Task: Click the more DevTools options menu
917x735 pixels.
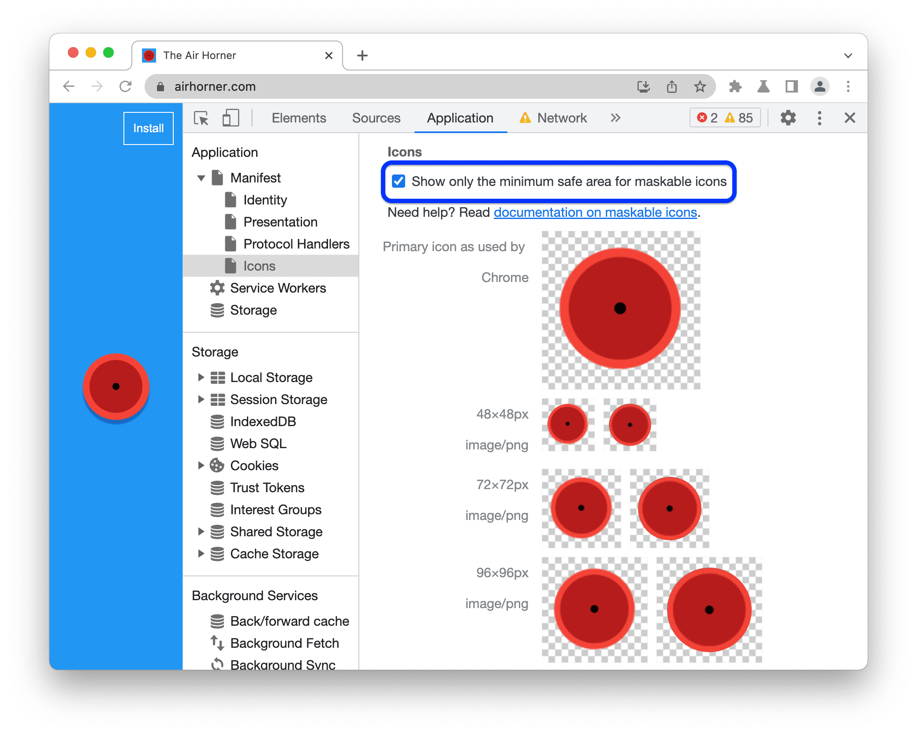Action: click(x=820, y=119)
